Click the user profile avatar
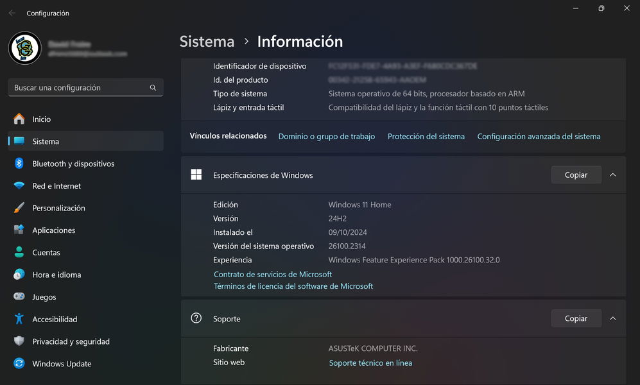This screenshot has width=640, height=385. (25, 48)
